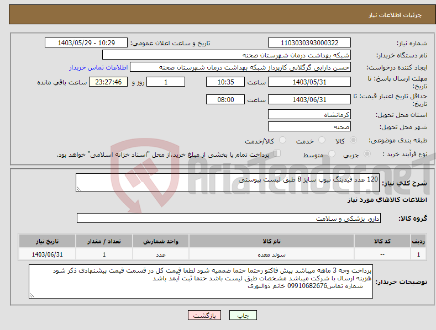436x330 pixels.
Task: Click the طبقه بندی موضوعی label
Action: (398, 140)
